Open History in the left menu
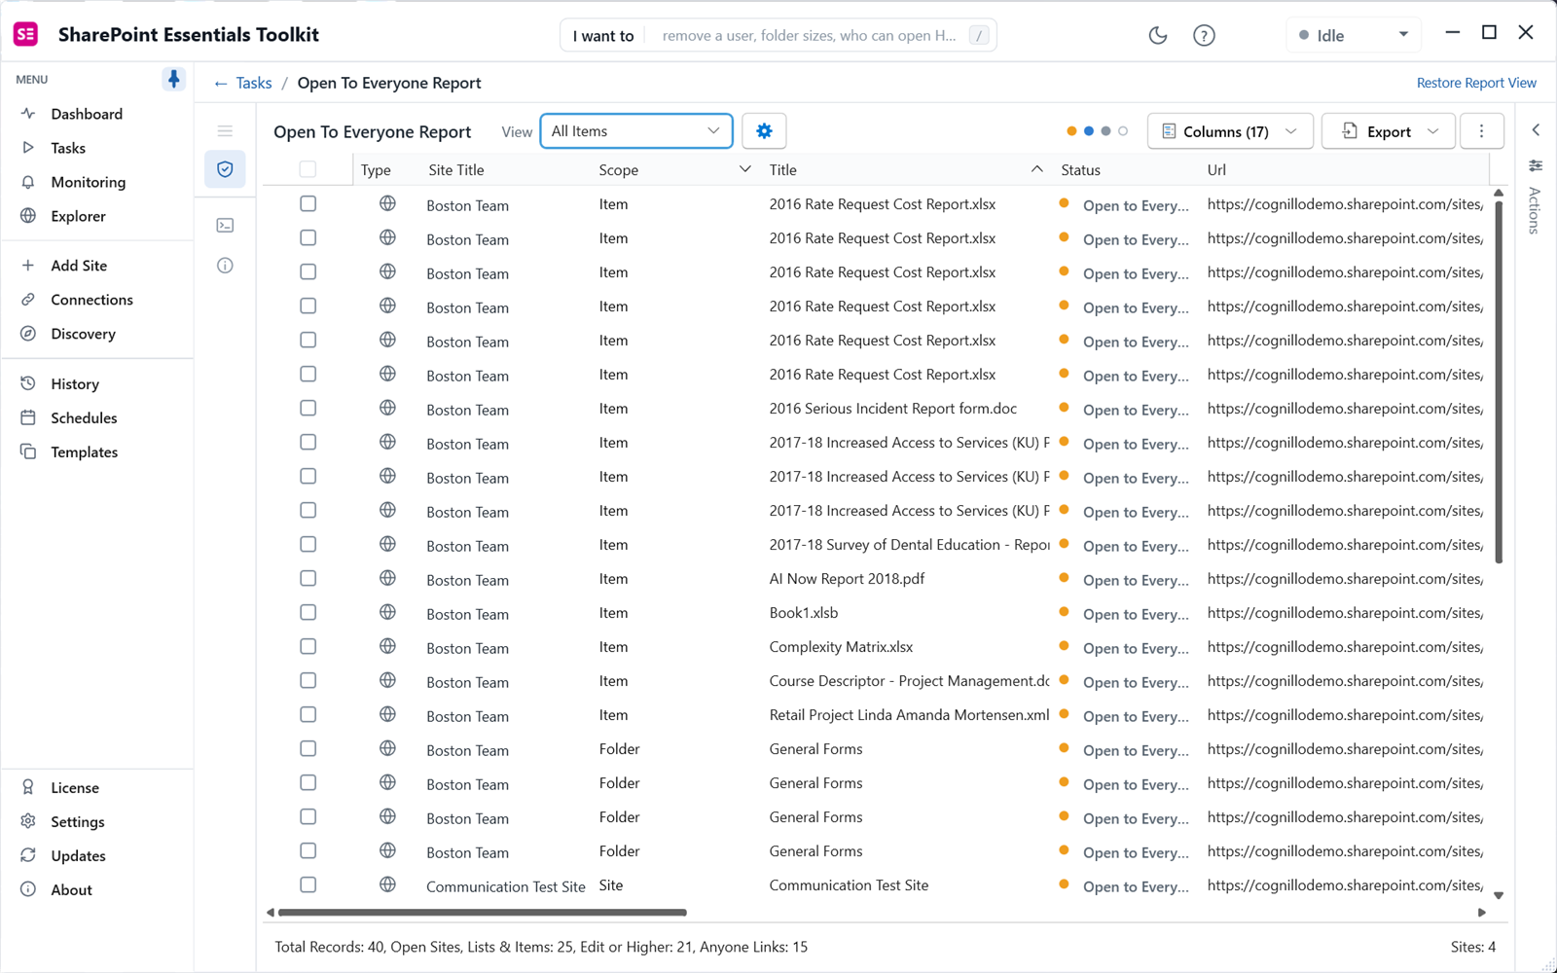 pos(75,384)
